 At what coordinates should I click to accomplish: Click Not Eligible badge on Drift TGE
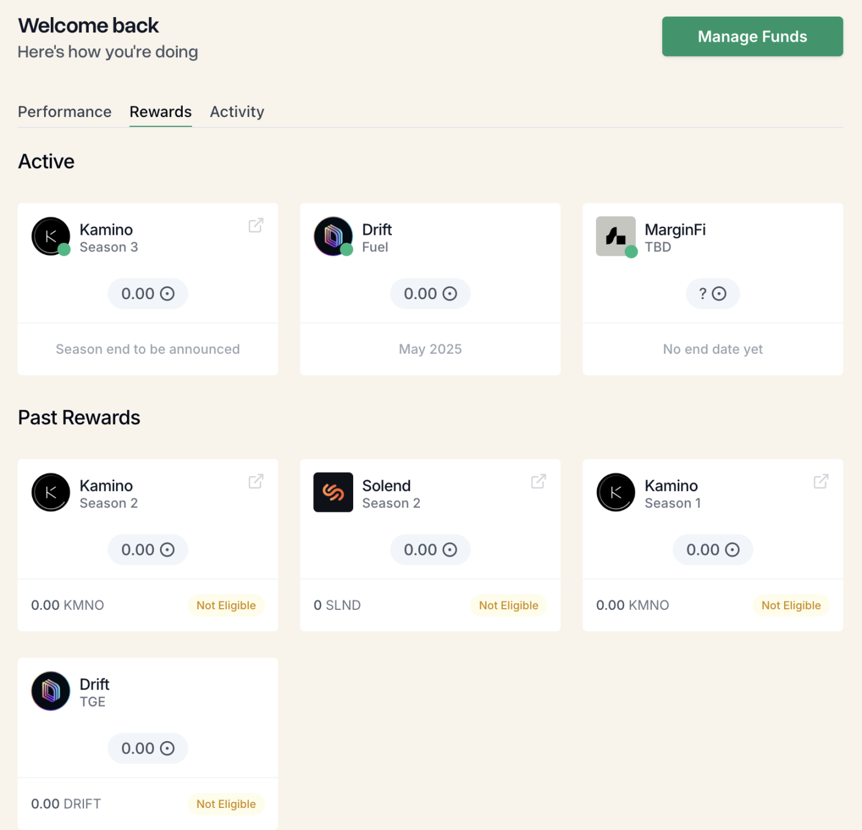226,804
